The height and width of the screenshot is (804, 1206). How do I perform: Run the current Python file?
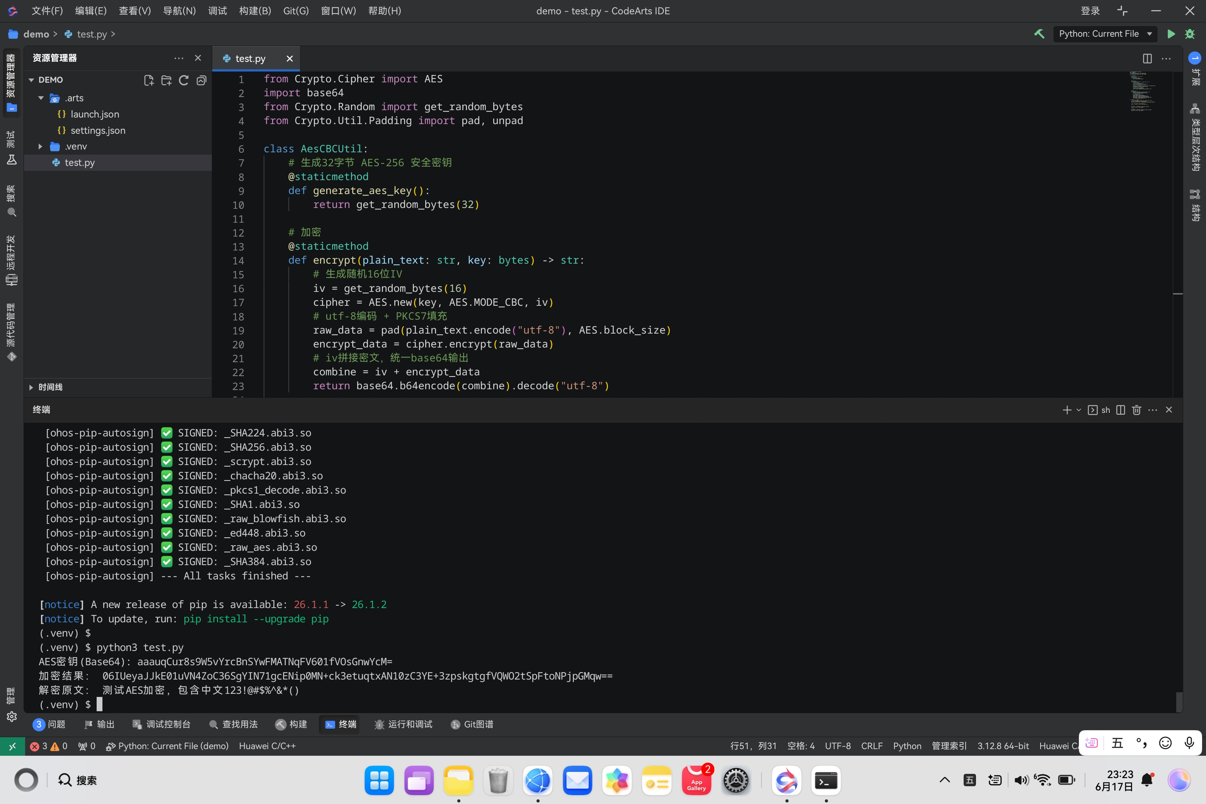pyautogui.click(x=1171, y=34)
